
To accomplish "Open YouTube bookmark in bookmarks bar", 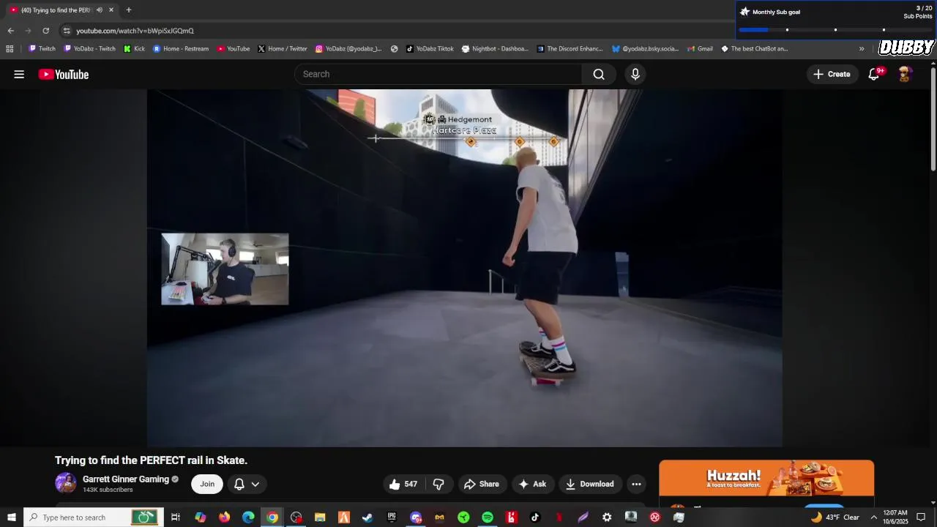I will [234, 49].
